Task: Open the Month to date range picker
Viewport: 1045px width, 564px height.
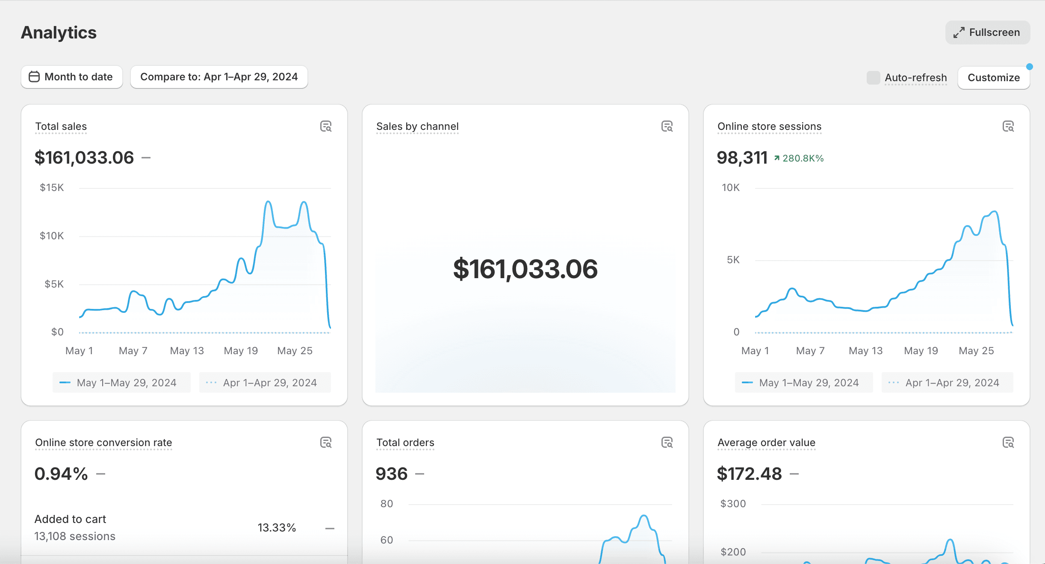Action: [72, 77]
